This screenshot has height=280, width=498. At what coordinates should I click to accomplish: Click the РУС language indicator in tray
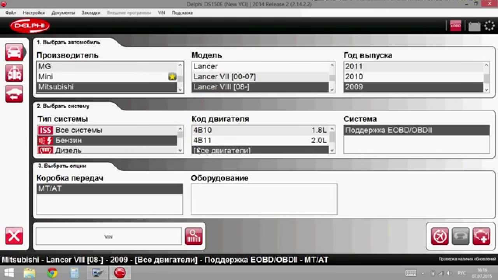462,273
